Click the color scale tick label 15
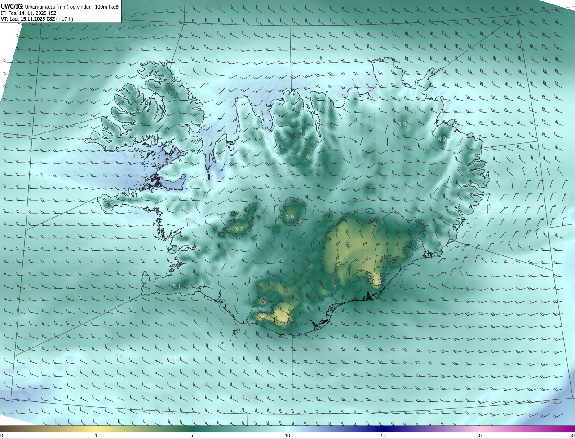This screenshot has width=575, height=439. tap(383, 436)
